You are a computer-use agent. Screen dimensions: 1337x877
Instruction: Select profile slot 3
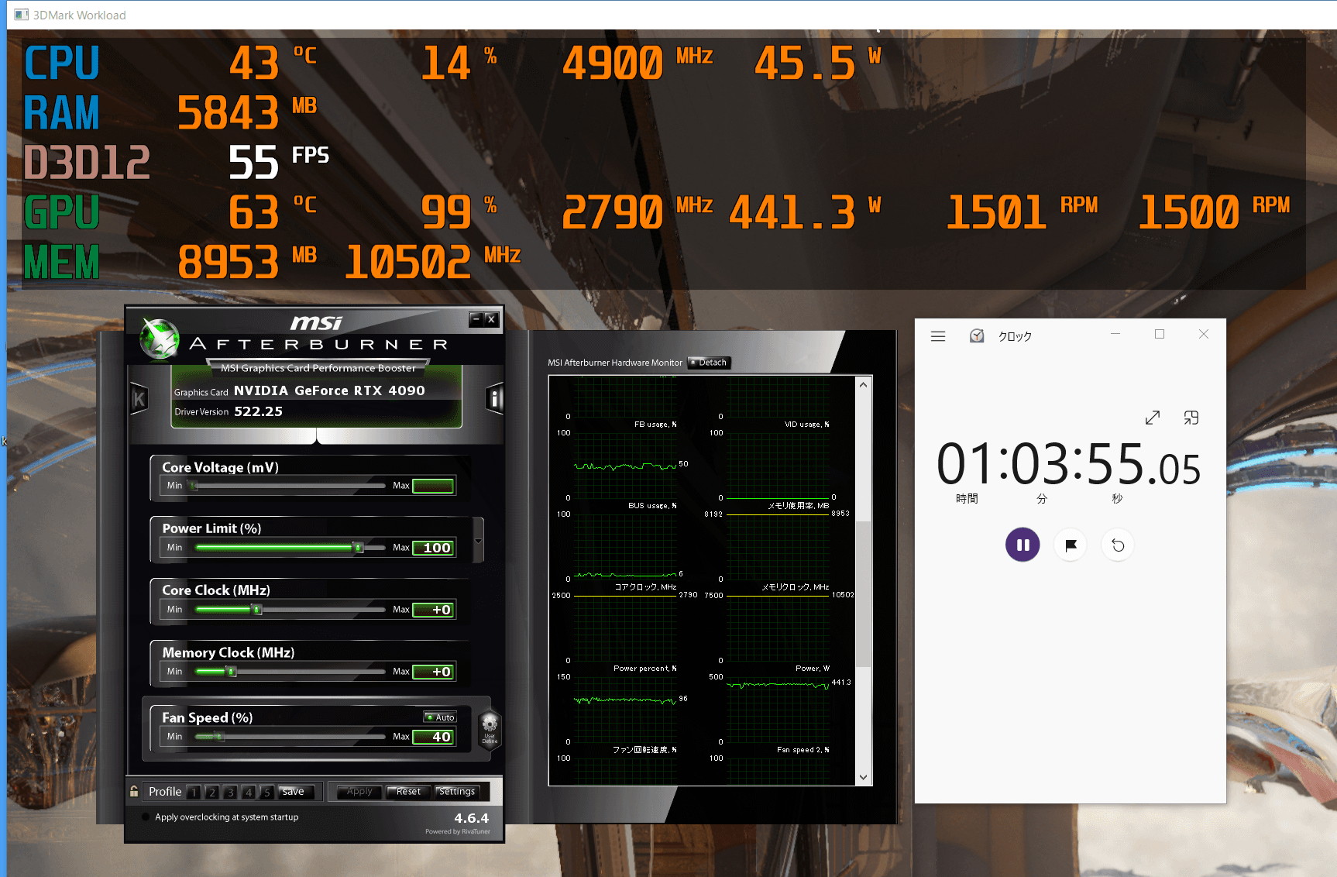tap(230, 792)
